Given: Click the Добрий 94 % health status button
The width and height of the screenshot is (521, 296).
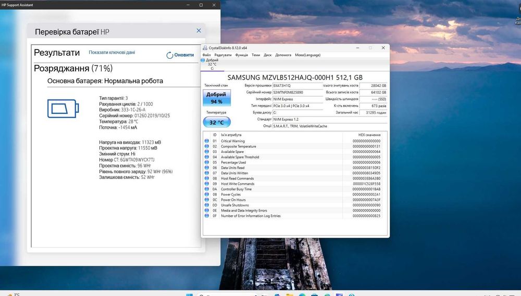Looking at the screenshot, I should [217, 98].
